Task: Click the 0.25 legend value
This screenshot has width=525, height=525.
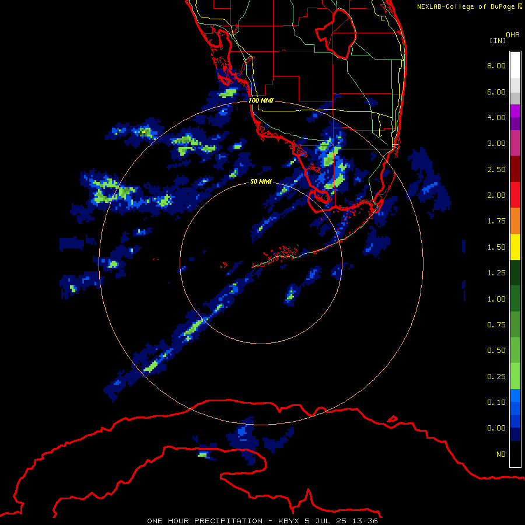Action: coord(496,377)
